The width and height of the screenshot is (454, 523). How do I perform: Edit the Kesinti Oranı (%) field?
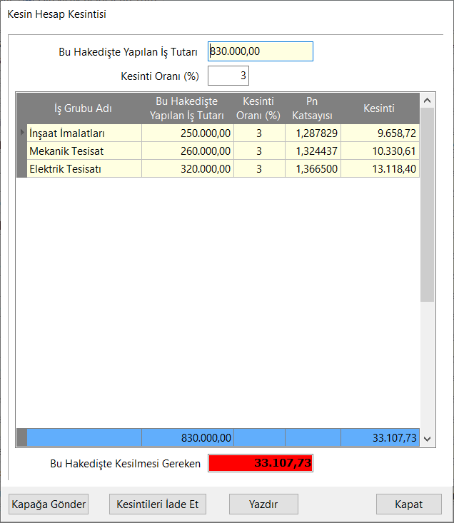228,76
